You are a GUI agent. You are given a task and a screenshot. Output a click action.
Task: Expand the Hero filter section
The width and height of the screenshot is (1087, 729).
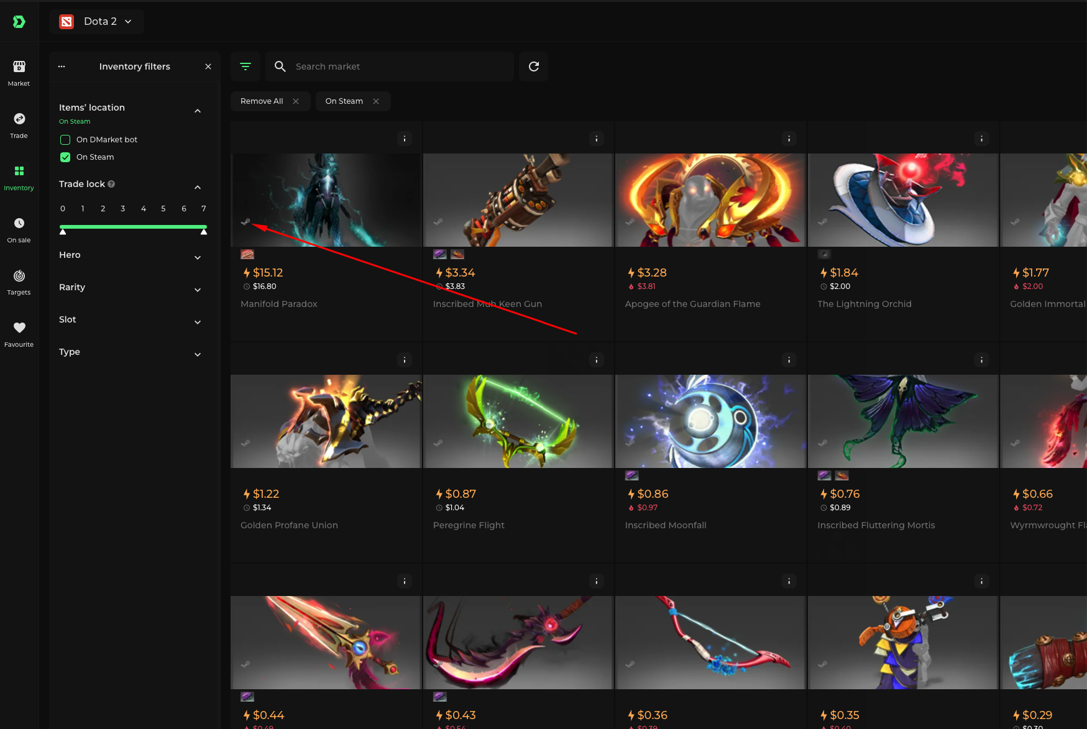click(198, 257)
